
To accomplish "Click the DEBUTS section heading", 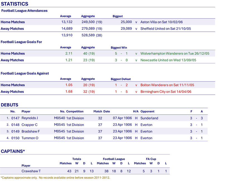I will coord(9,105).
